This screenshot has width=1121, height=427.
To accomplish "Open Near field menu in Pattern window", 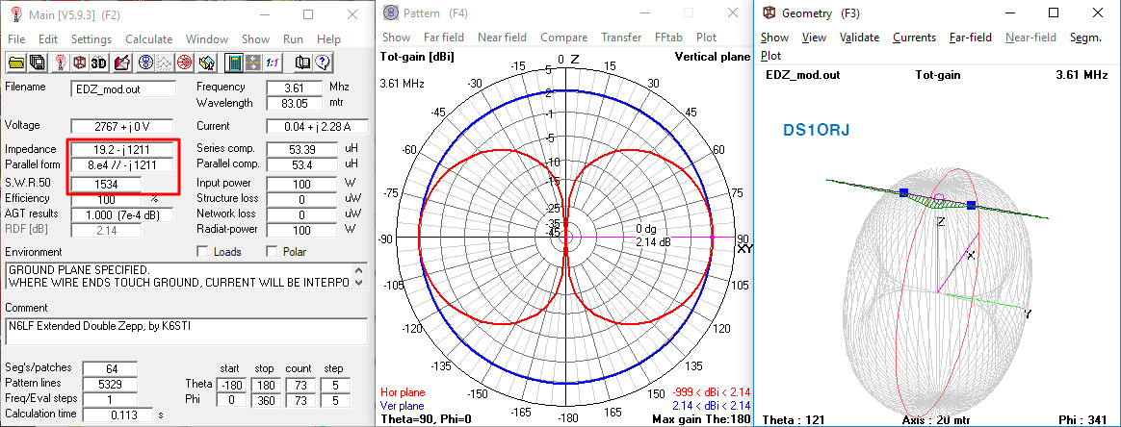I will 502,38.
